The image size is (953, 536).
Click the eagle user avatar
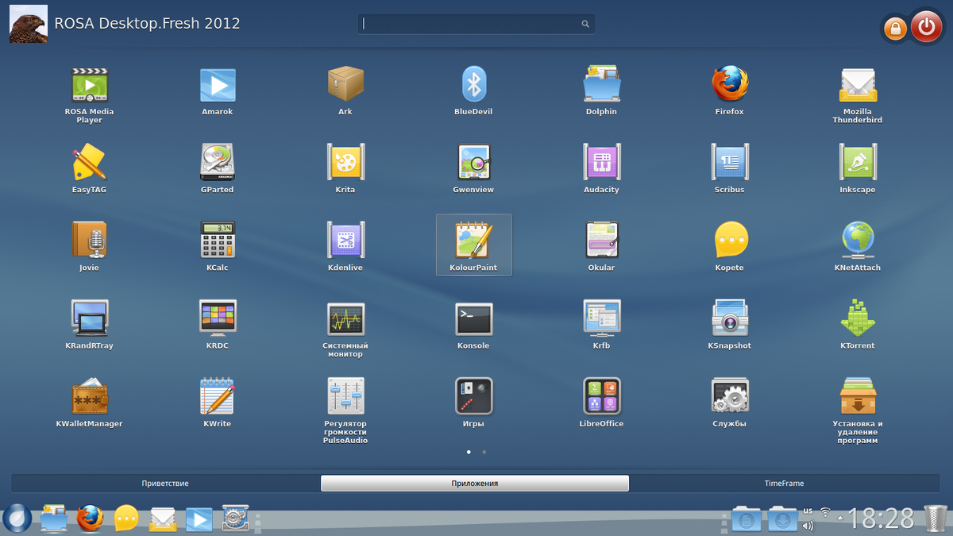(x=28, y=24)
